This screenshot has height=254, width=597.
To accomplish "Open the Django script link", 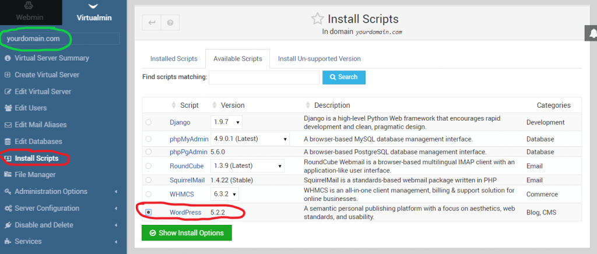I will point(180,122).
